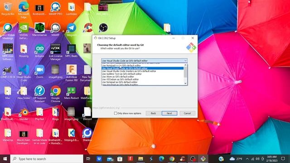Click the editor list scroll-up arrow
Image resolution: width=290 pixels, height=163 pixels.
tap(185, 65)
